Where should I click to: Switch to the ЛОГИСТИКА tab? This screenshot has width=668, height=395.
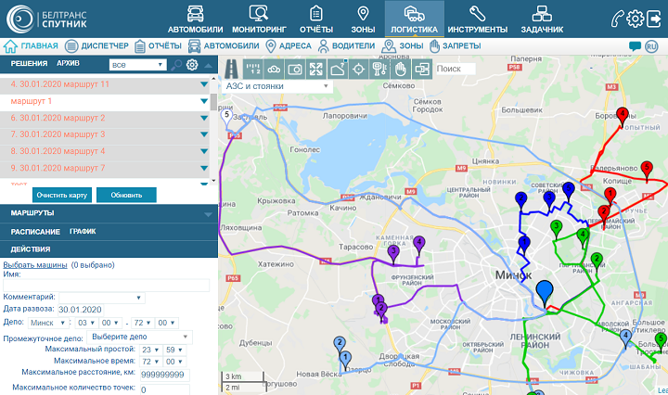coord(414,19)
